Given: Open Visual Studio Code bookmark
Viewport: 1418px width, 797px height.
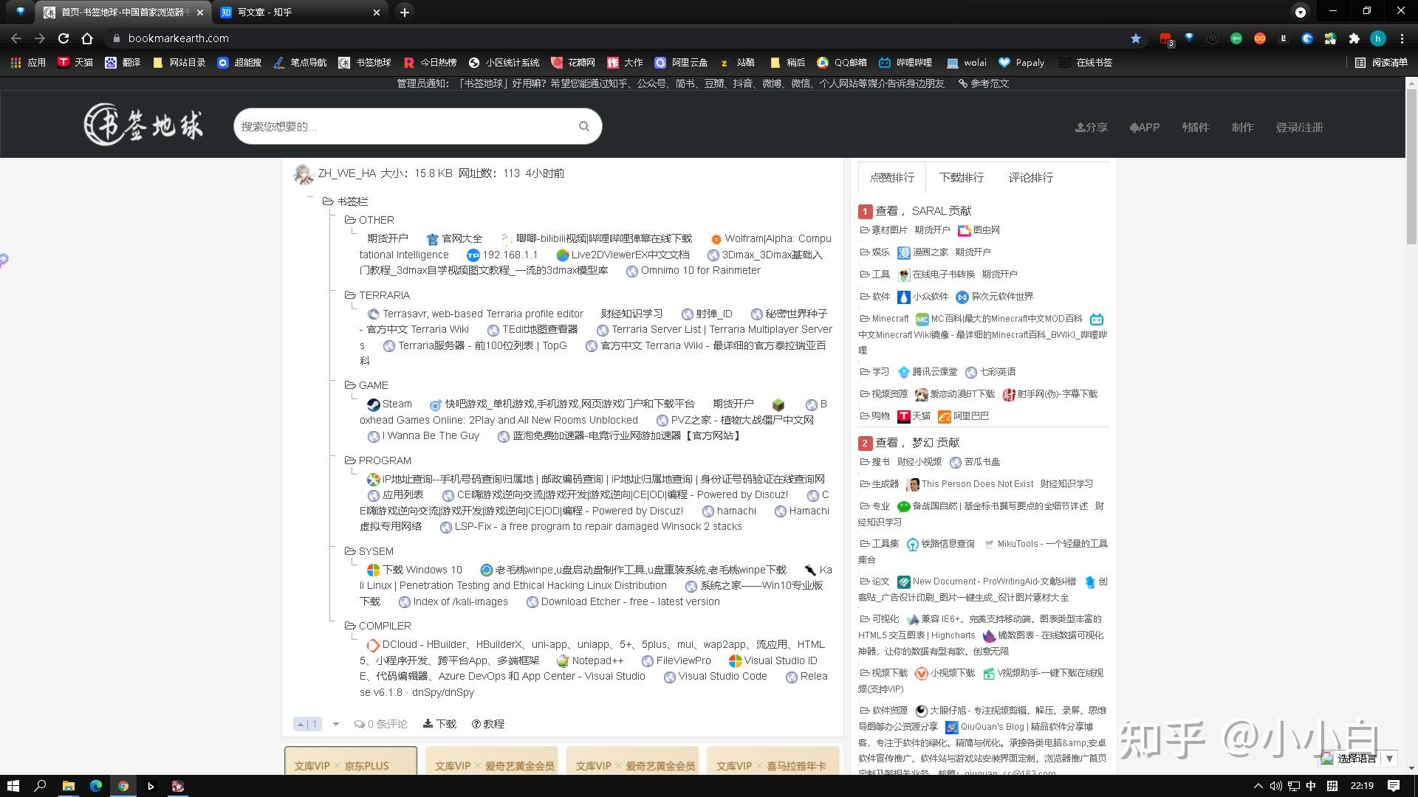Looking at the screenshot, I should coord(716,677).
